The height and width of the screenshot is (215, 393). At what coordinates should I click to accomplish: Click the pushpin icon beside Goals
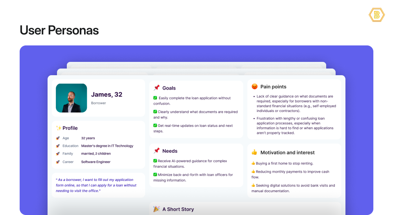(156, 88)
